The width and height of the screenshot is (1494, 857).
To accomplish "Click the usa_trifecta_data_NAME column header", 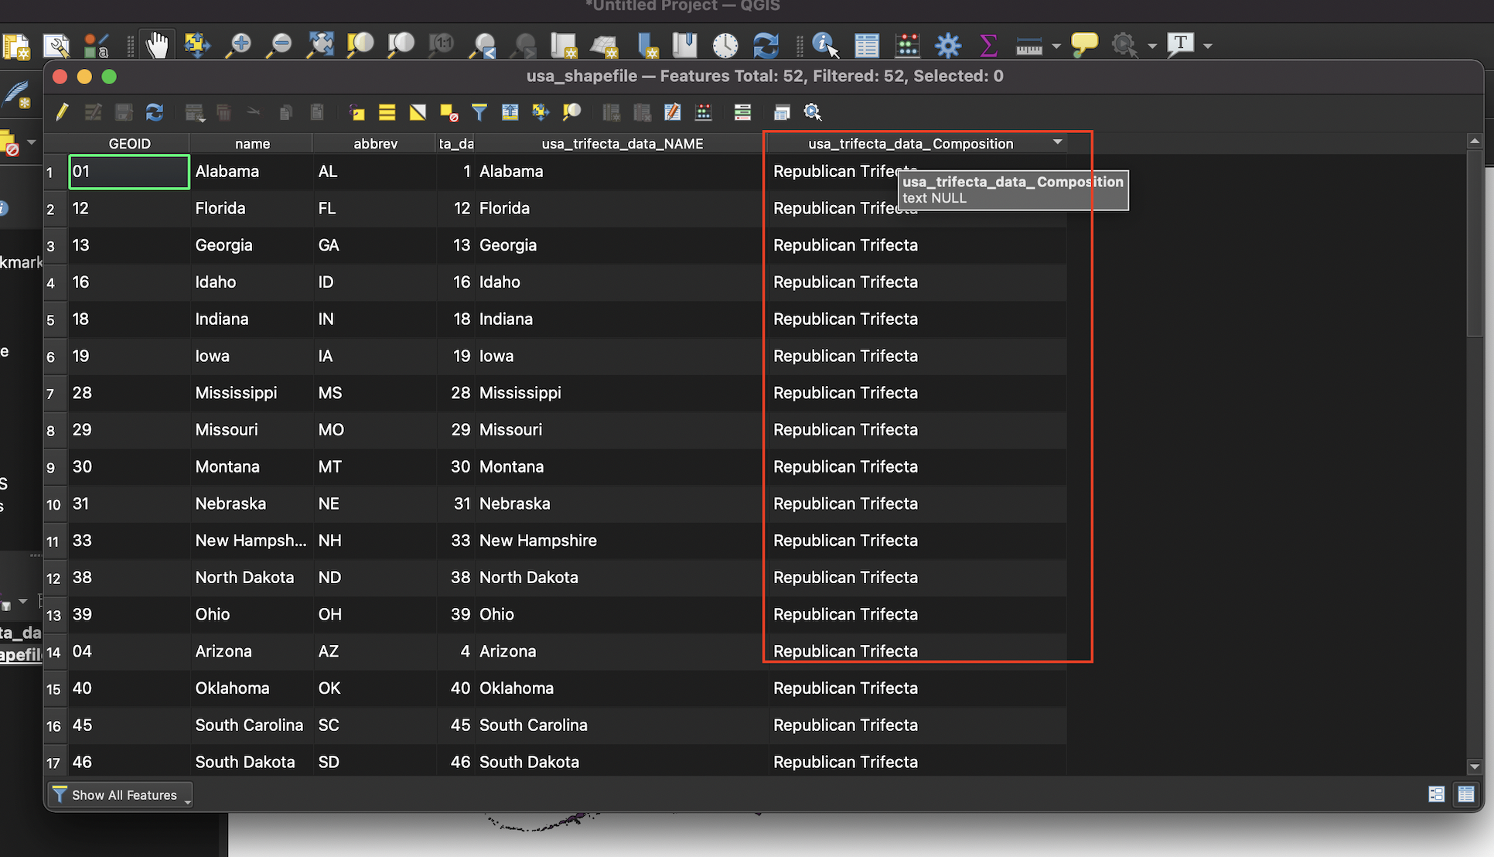I will point(621,143).
